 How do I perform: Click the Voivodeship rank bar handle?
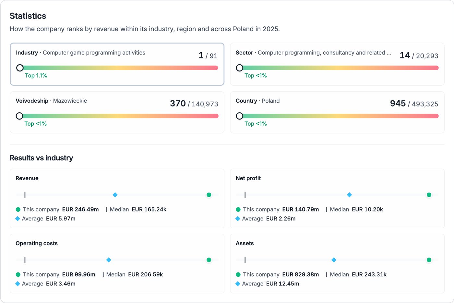click(x=19, y=116)
